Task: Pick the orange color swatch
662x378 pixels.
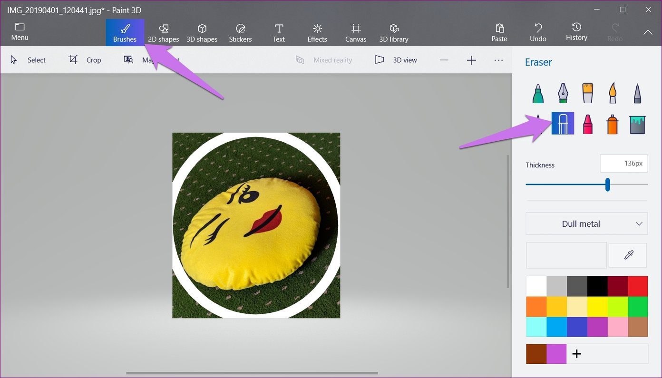Action: 536,307
